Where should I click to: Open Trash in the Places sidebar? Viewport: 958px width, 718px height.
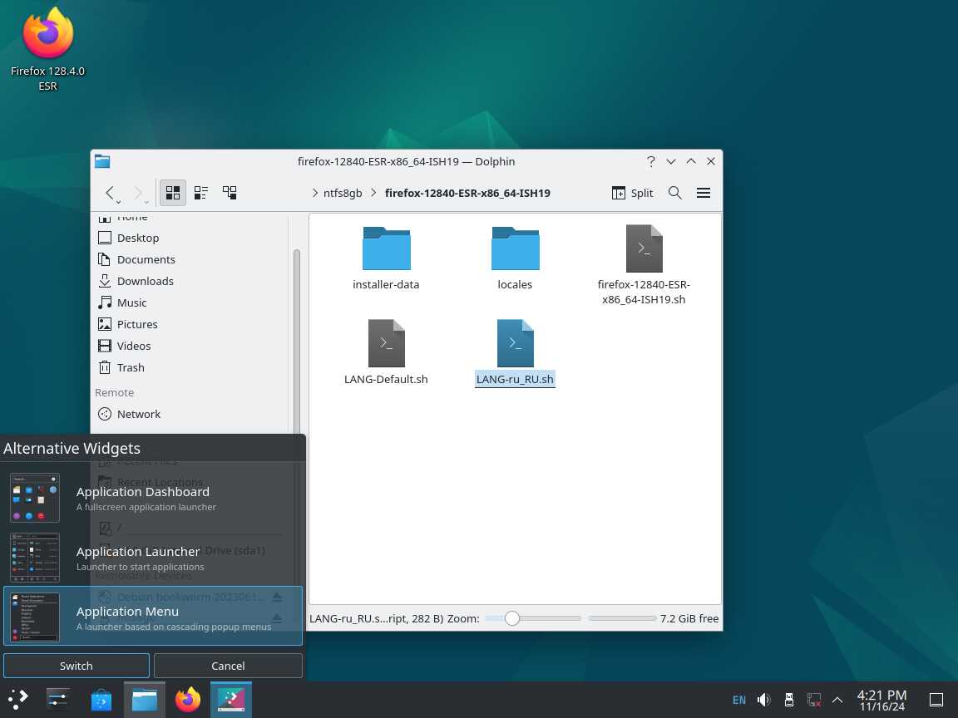tap(131, 367)
